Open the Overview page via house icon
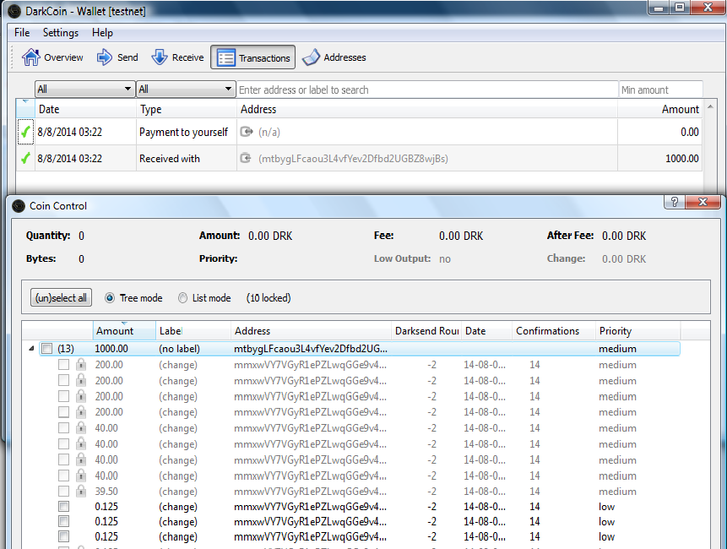The height and width of the screenshot is (549, 727). click(31, 57)
